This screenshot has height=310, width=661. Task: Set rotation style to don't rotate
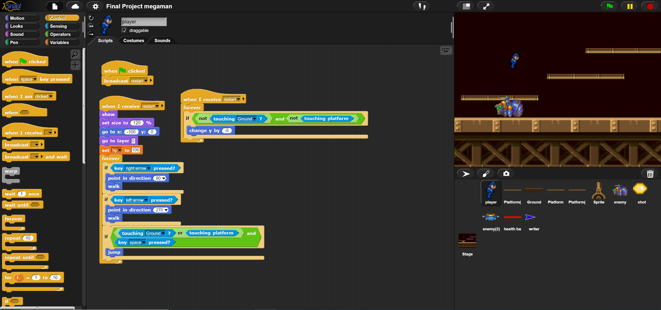tap(91, 34)
